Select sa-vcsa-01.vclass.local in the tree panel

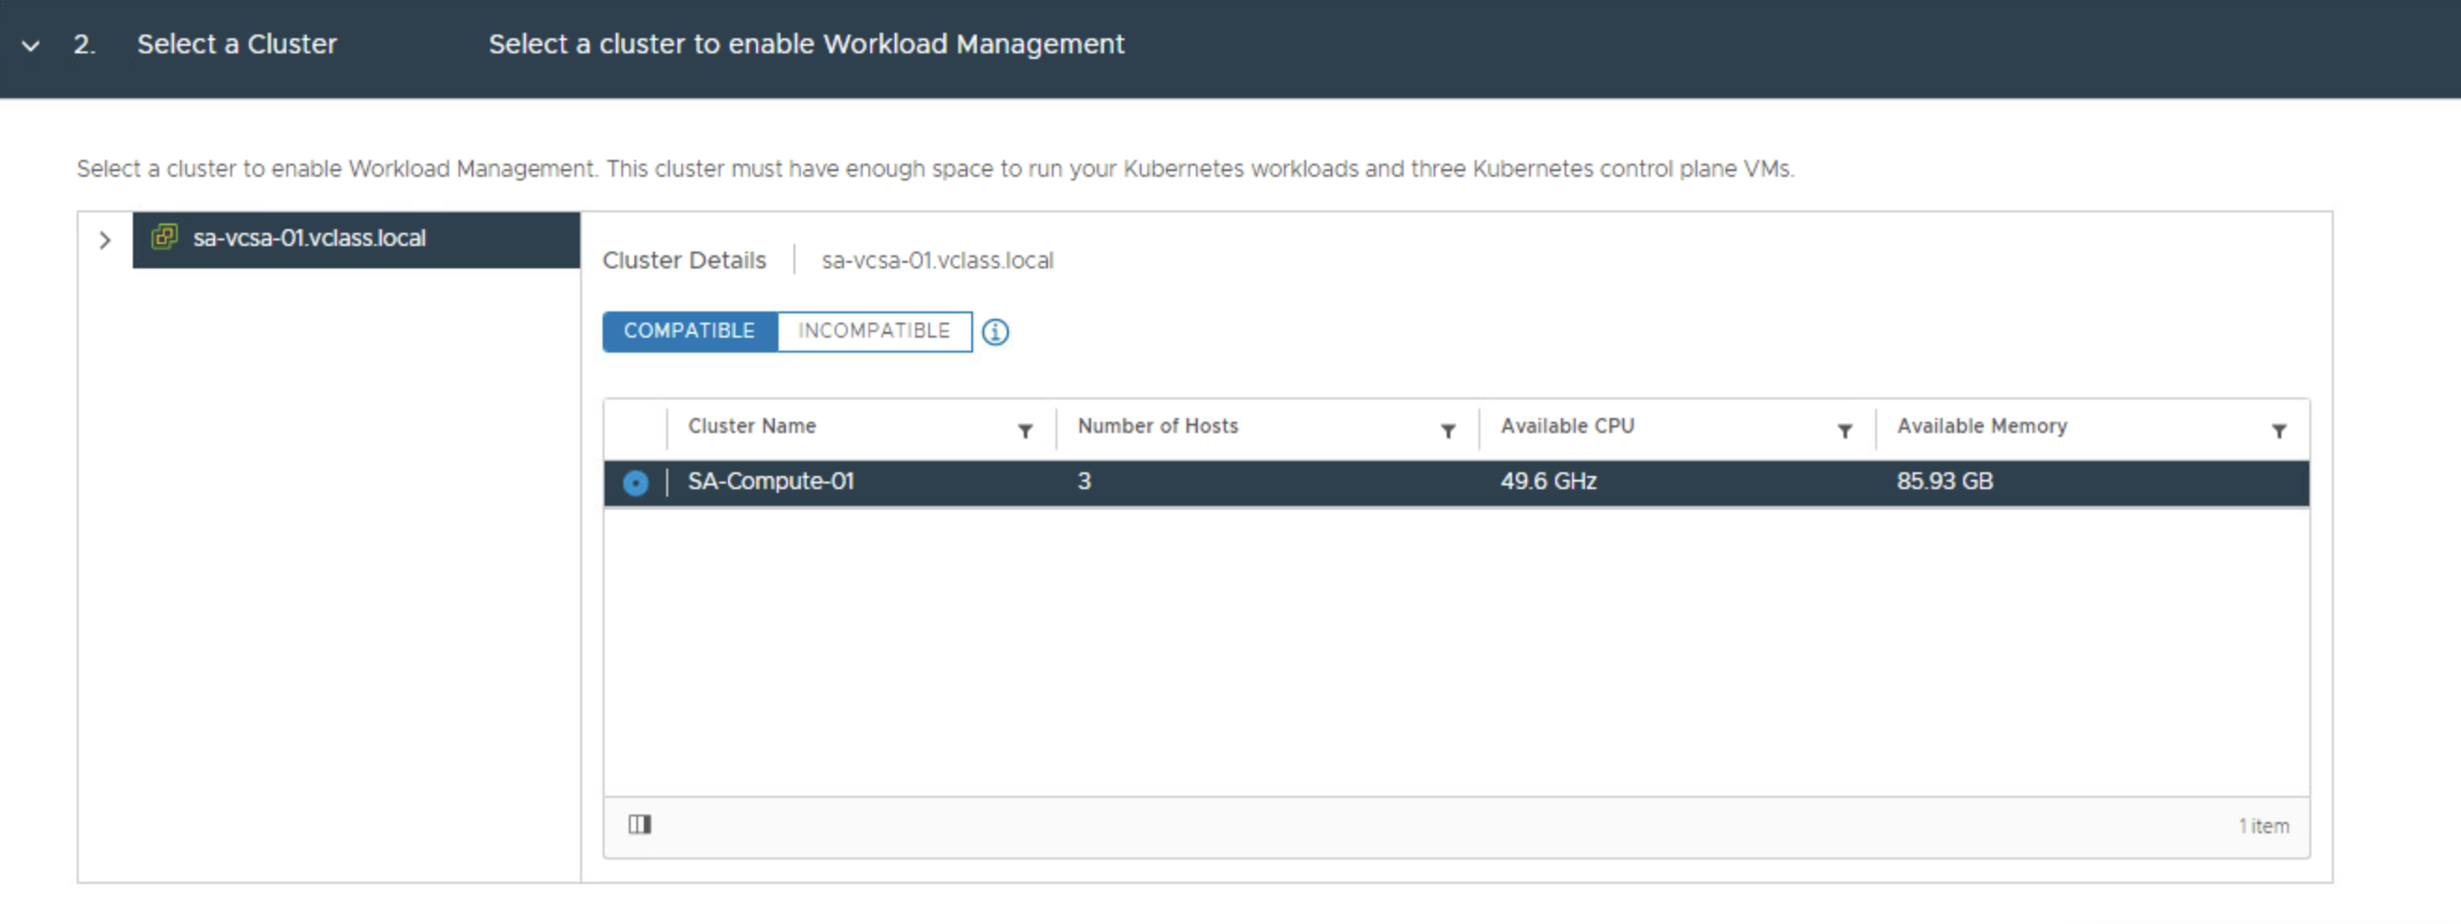(x=311, y=238)
